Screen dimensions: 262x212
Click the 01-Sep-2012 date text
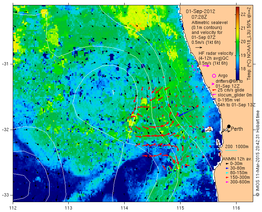click(x=200, y=12)
